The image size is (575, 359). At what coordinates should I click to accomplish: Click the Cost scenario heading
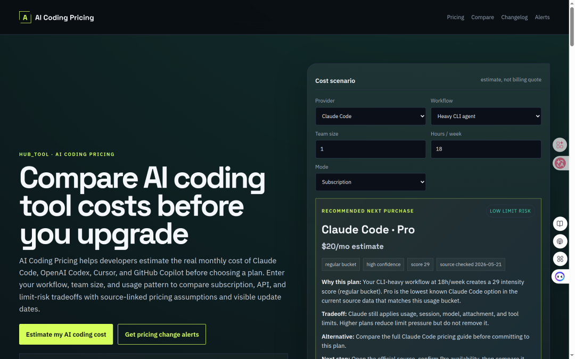pyautogui.click(x=335, y=81)
